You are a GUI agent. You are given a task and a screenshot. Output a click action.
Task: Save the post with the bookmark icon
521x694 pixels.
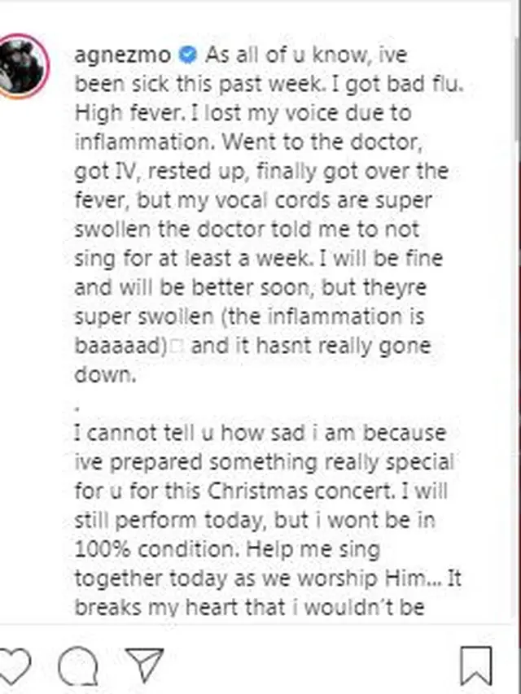tap(476, 666)
